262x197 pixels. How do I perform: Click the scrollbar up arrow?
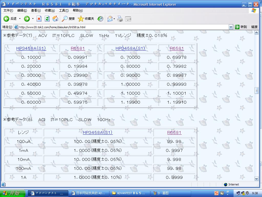click(x=256, y=33)
